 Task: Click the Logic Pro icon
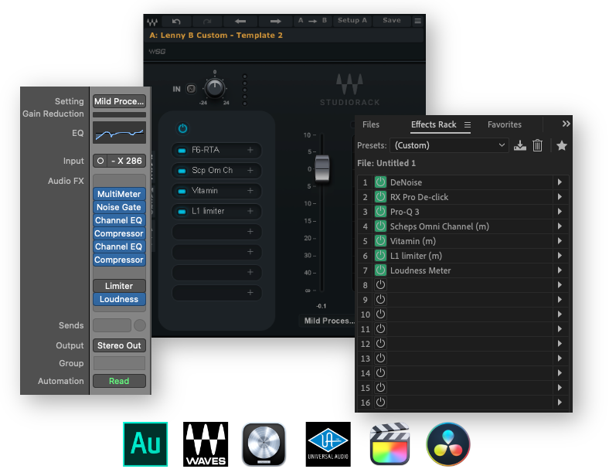[x=264, y=444]
